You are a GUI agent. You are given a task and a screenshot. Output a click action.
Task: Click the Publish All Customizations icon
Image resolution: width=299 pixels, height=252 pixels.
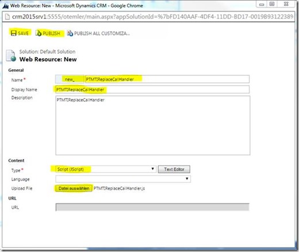(70, 33)
